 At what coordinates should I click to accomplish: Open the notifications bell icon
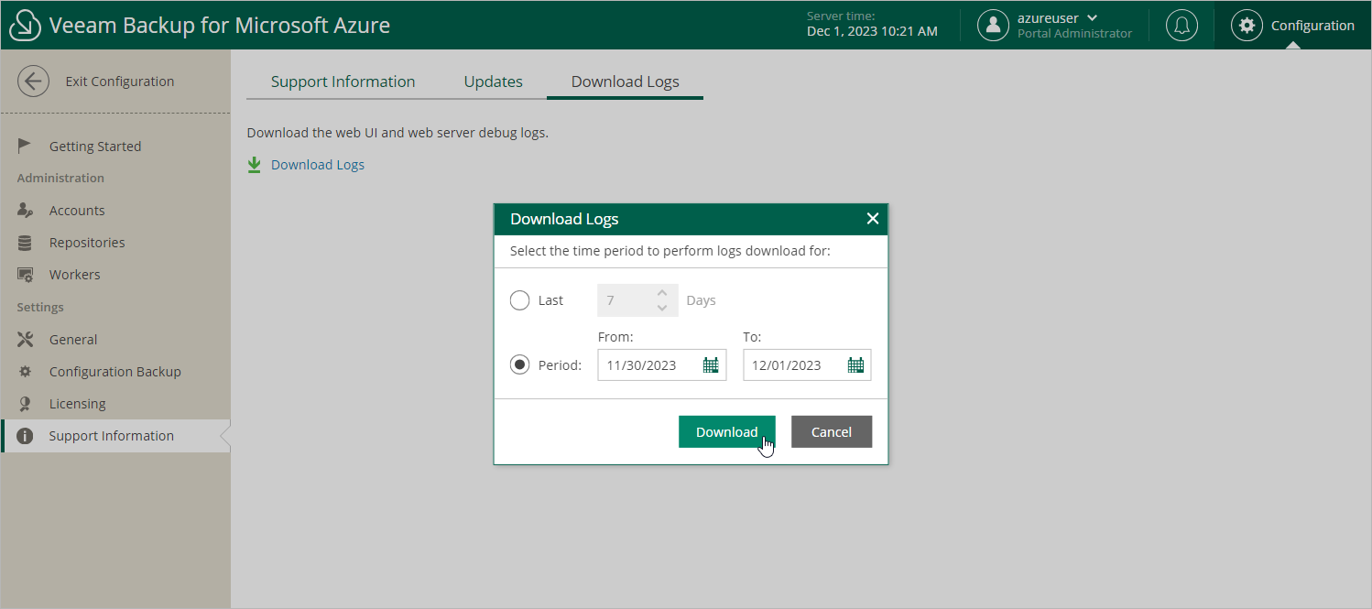[x=1181, y=25]
